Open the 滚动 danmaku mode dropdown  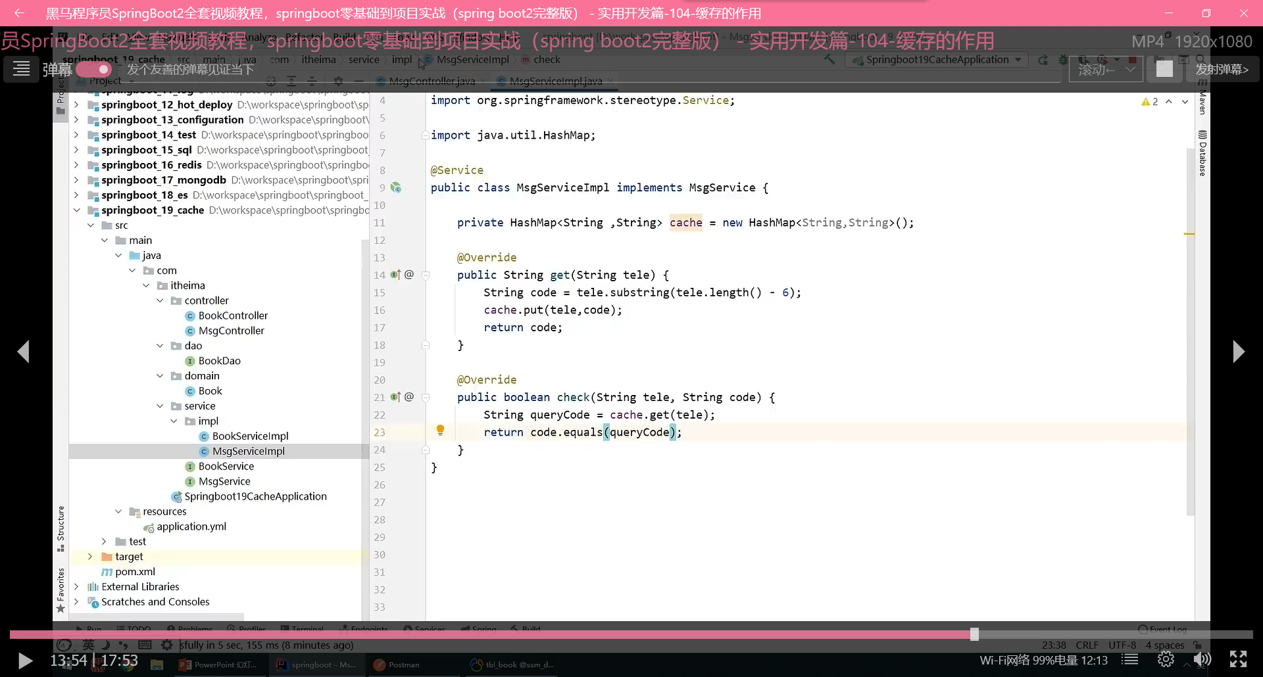point(1106,69)
